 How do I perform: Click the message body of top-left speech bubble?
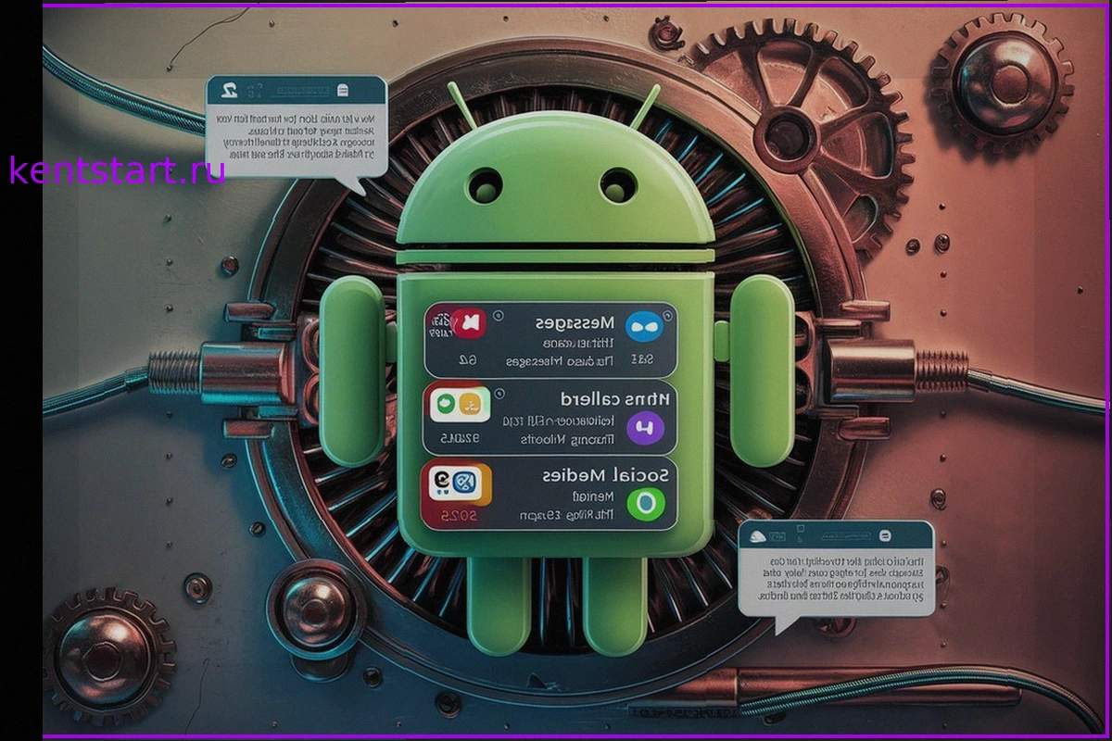(295, 137)
